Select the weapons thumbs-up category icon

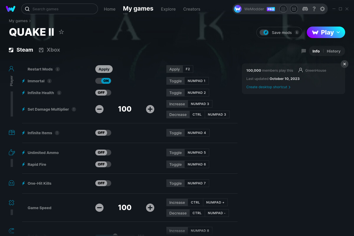[12, 152]
